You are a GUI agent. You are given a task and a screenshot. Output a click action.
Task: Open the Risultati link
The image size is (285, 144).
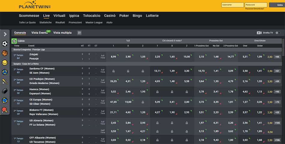click(60, 22)
